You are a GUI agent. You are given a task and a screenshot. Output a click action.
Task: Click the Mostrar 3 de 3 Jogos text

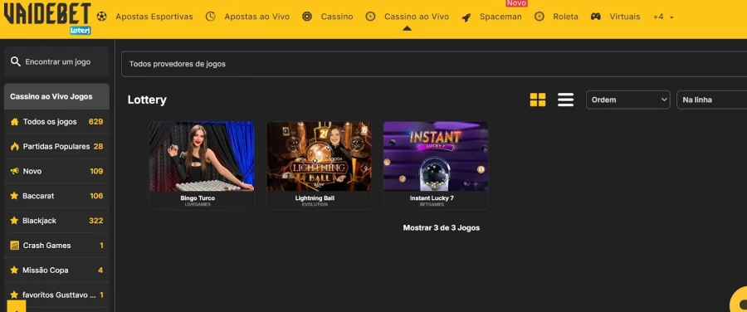442,227
